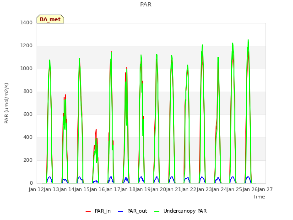The image size is (293, 220).
Task: Click the Jan 25 x-axis label
Action: coord(235,189)
